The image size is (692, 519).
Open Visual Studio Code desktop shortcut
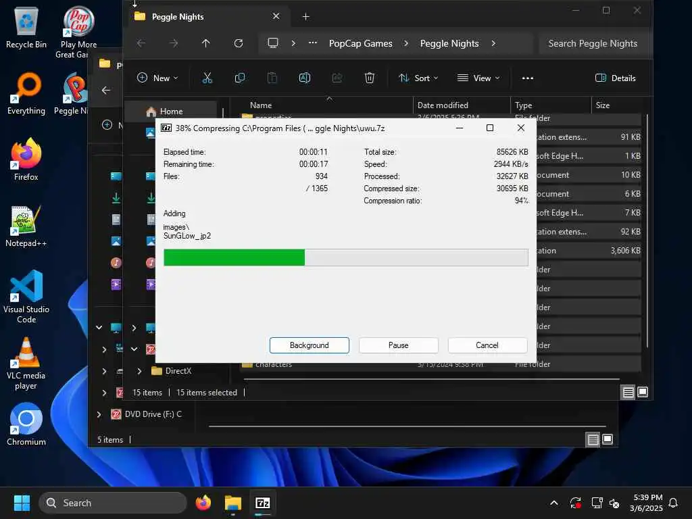[26, 297]
